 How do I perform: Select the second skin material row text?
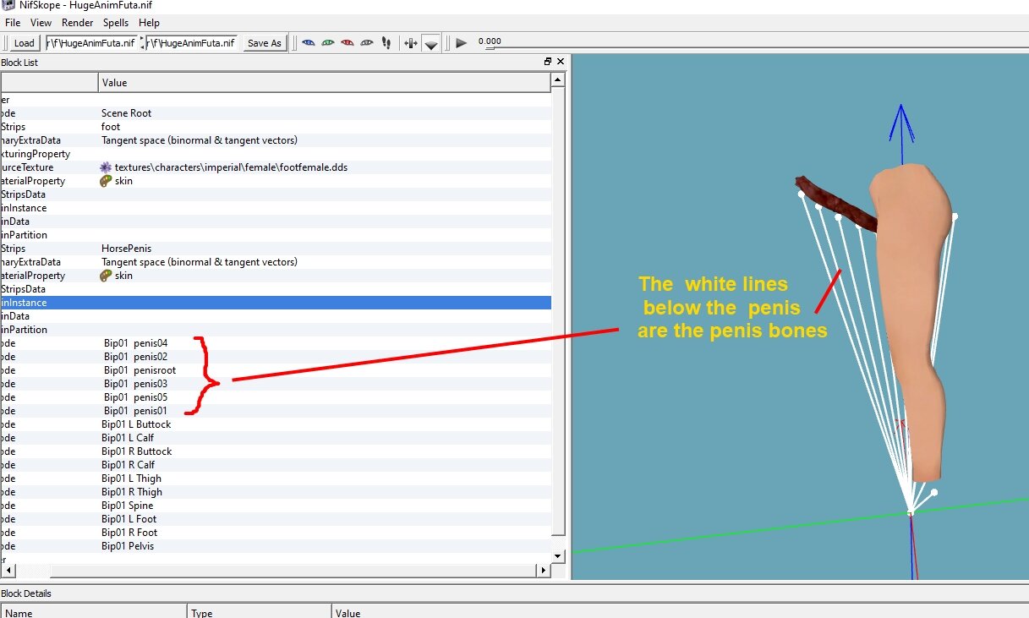[x=123, y=276]
